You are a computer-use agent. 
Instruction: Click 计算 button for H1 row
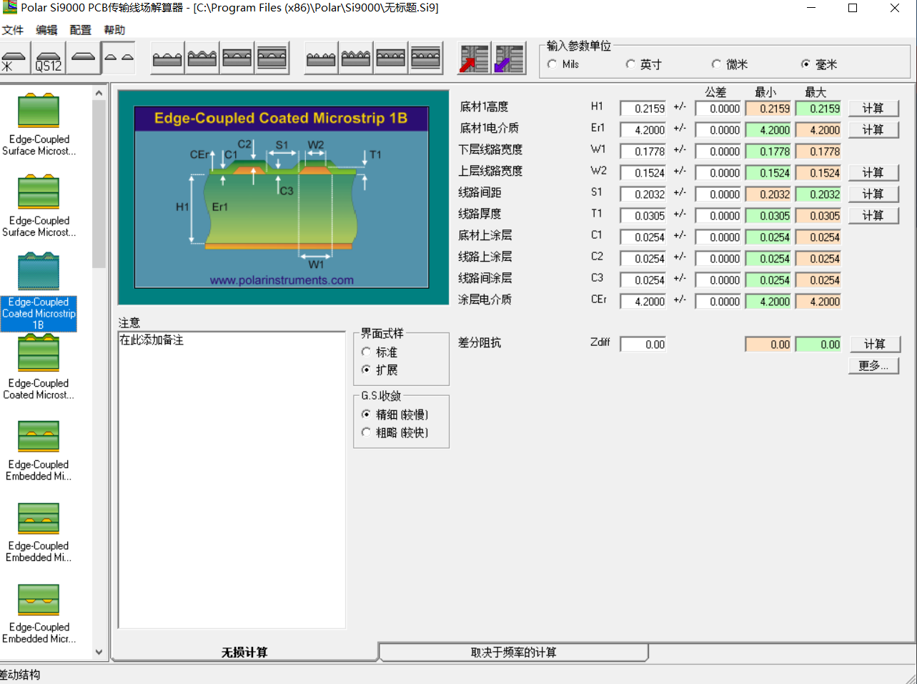tap(873, 109)
